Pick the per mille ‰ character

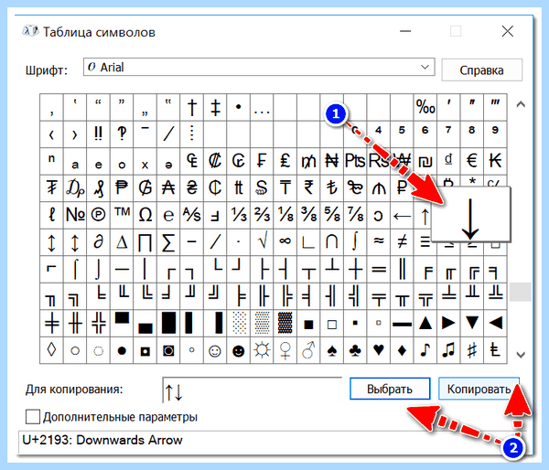(425, 107)
